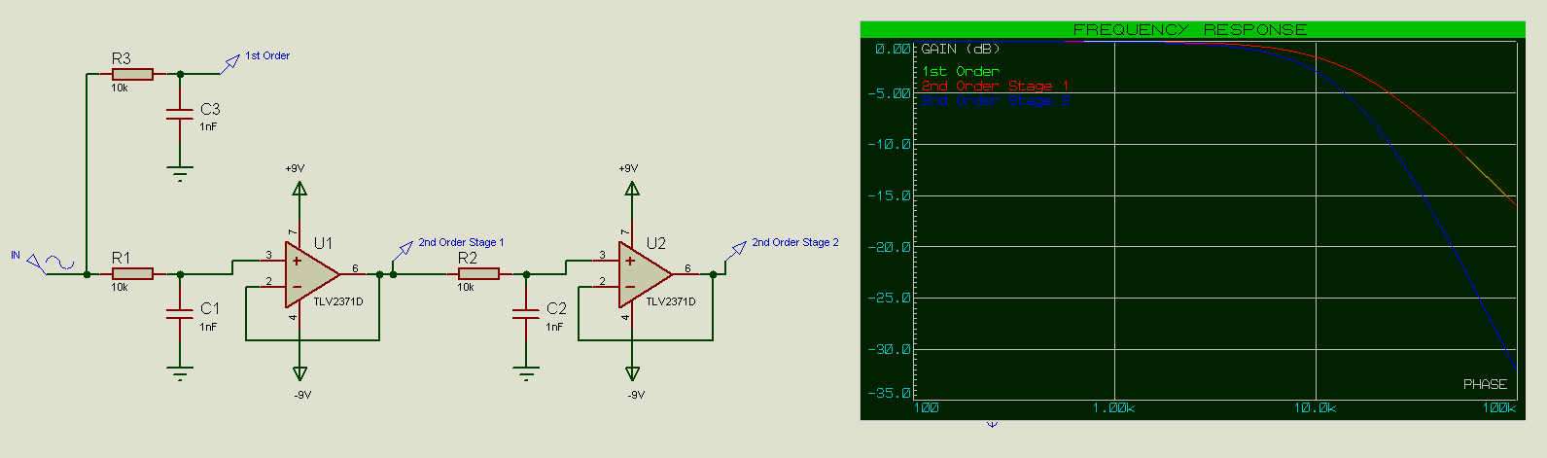Click the '-15.0' gain axis value

pyautogui.click(x=890, y=195)
